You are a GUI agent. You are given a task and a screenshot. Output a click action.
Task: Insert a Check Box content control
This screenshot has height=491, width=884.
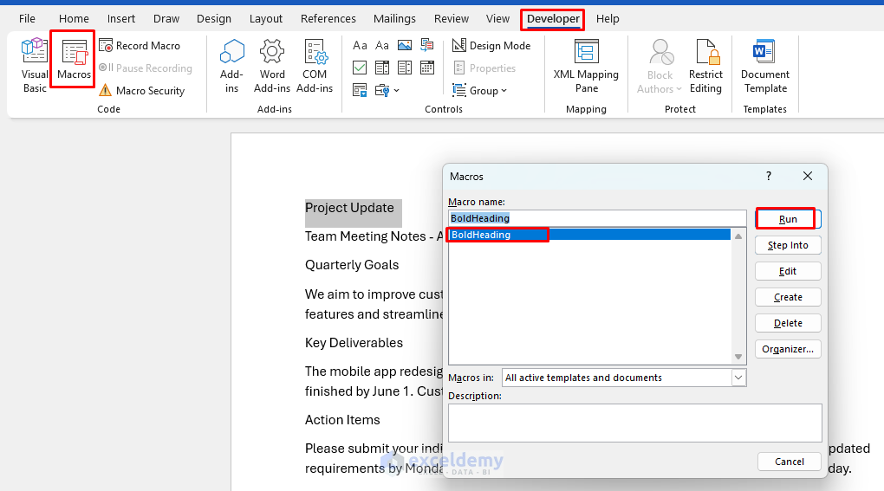pyautogui.click(x=360, y=68)
